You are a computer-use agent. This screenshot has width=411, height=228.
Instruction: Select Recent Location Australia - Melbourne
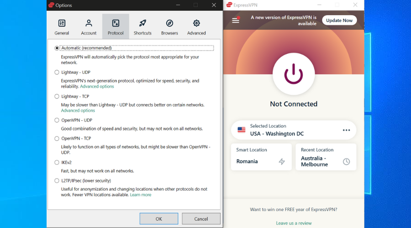[326, 157]
